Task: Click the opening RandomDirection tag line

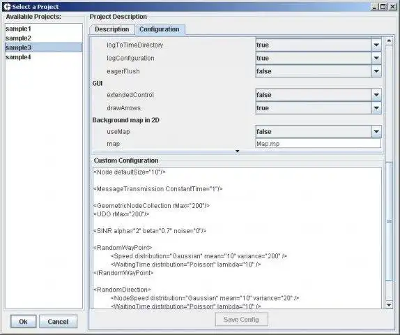Action: (x=122, y=290)
